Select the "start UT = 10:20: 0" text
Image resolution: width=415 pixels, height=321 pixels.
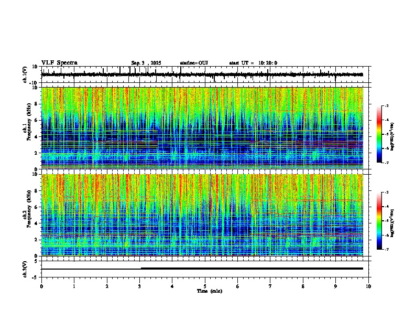click(253, 63)
